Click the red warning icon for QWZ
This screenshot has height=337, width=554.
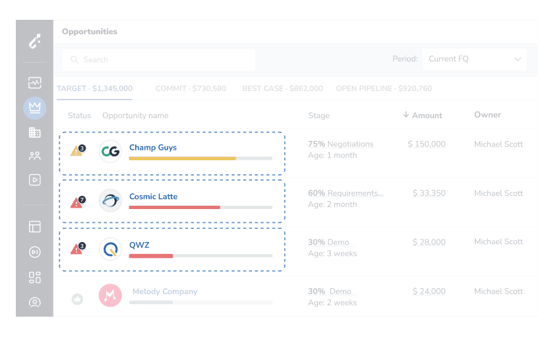78,249
